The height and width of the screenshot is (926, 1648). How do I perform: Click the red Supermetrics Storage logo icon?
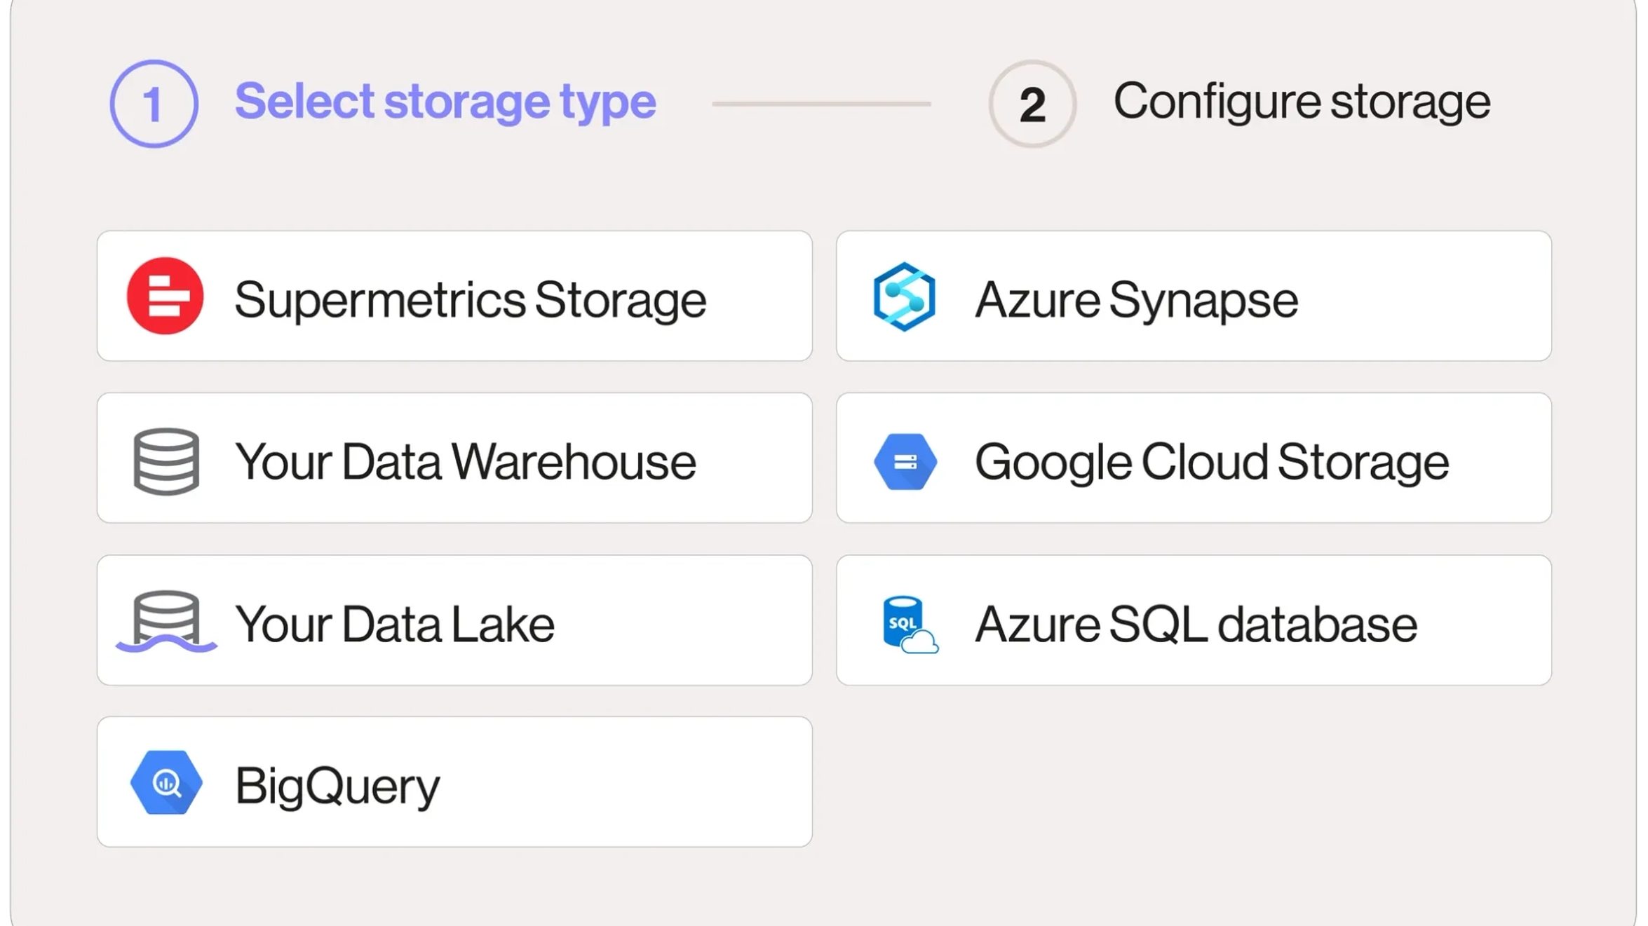(x=165, y=296)
